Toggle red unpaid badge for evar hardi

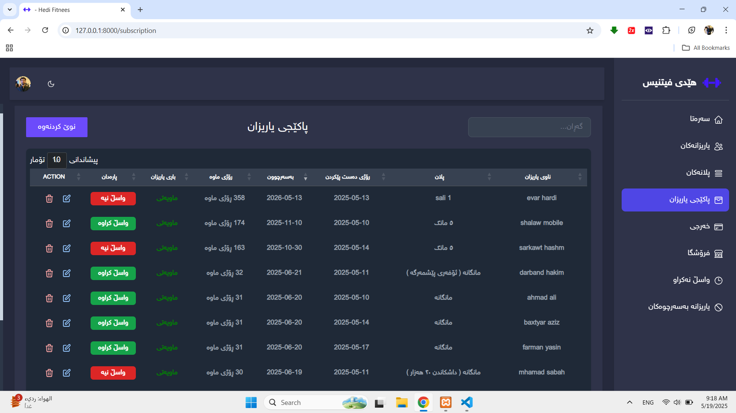coord(113,198)
